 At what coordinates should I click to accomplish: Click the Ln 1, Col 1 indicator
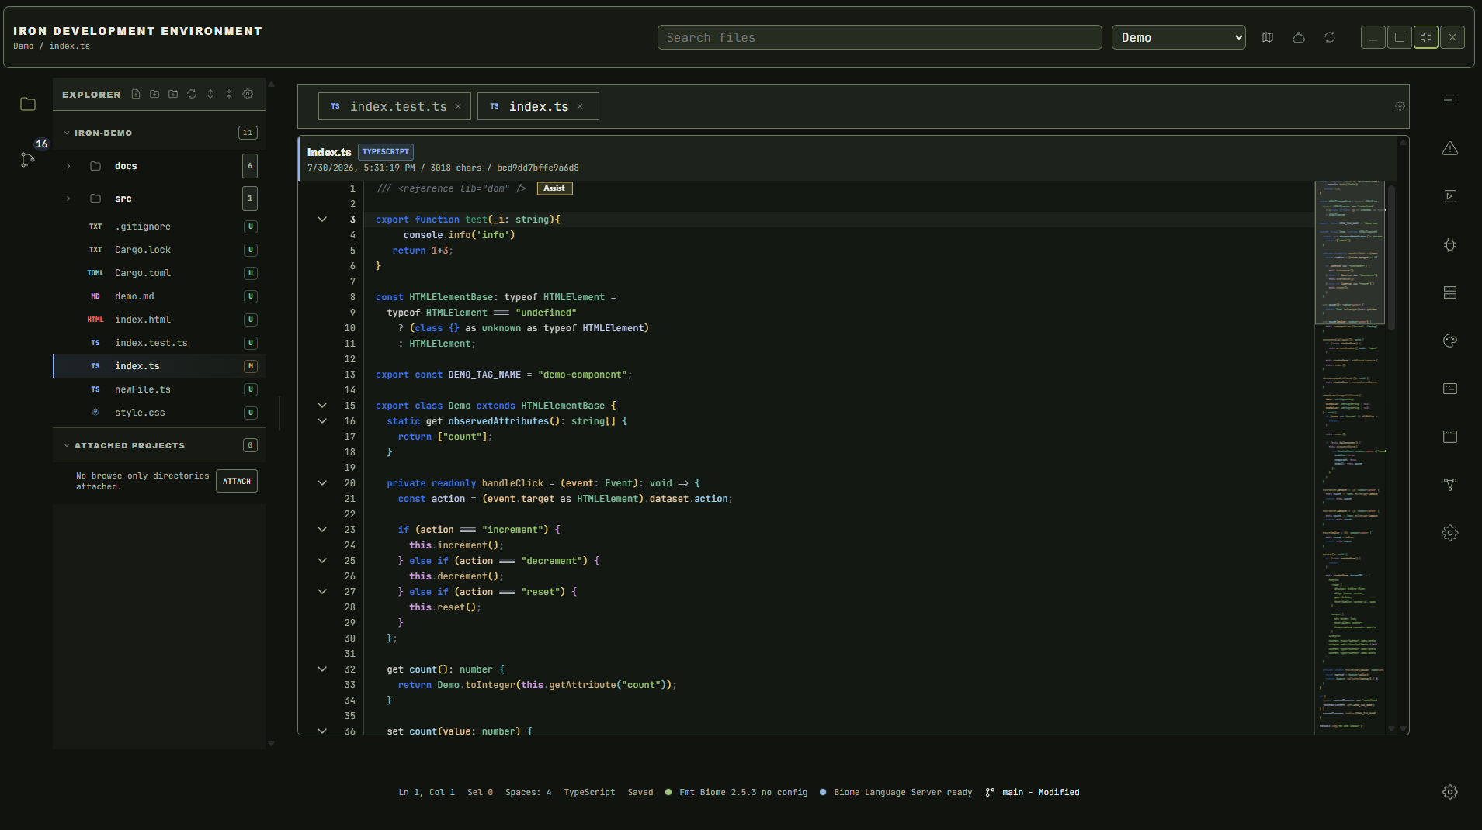427,792
